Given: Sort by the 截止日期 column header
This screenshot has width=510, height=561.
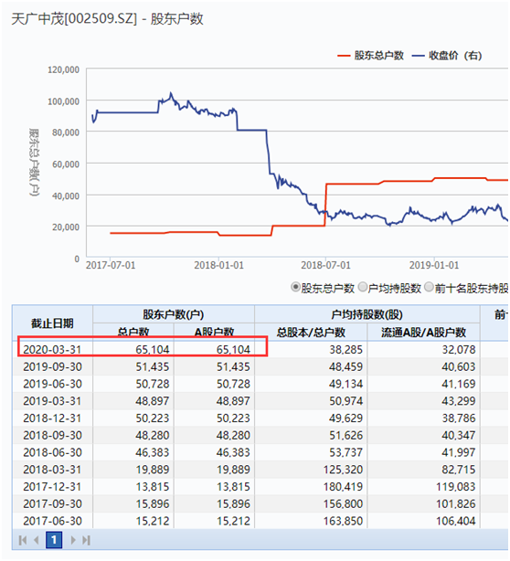Looking at the screenshot, I should (52, 323).
